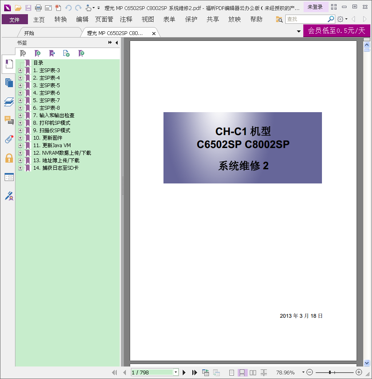Click the bookmark options dropdown icon
The image size is (372, 379).
click(81, 53)
